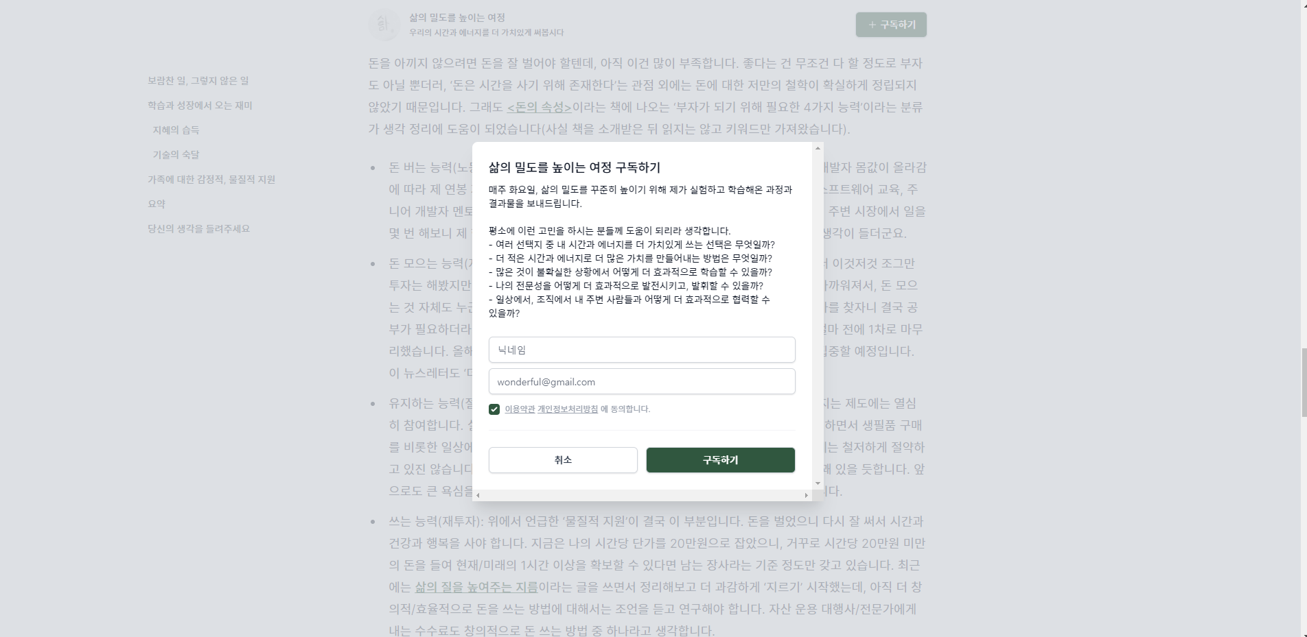This screenshot has width=1307, height=637.
Task: Select 지혜의 습득 in the table of contents
Action: click(176, 130)
